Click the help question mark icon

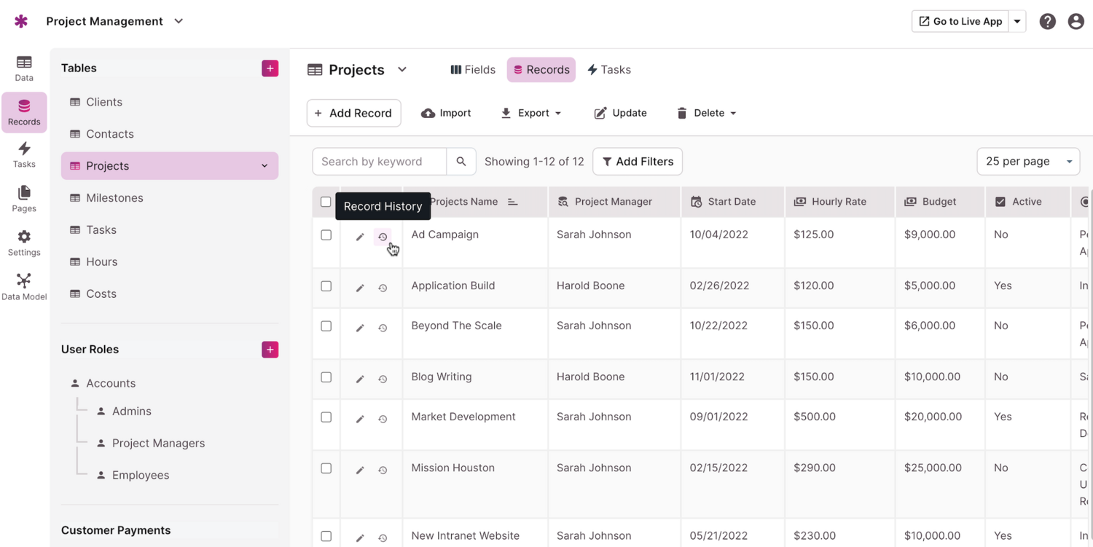1047,22
